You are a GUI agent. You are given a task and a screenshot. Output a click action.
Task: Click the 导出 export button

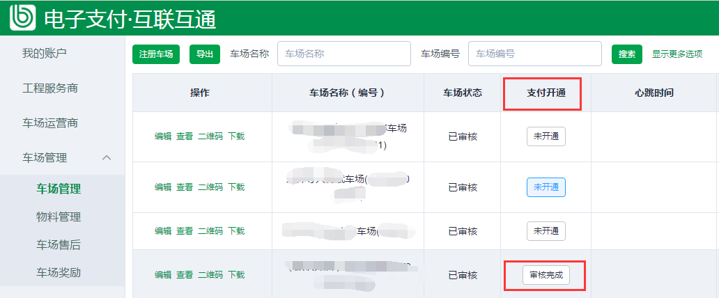click(x=205, y=54)
